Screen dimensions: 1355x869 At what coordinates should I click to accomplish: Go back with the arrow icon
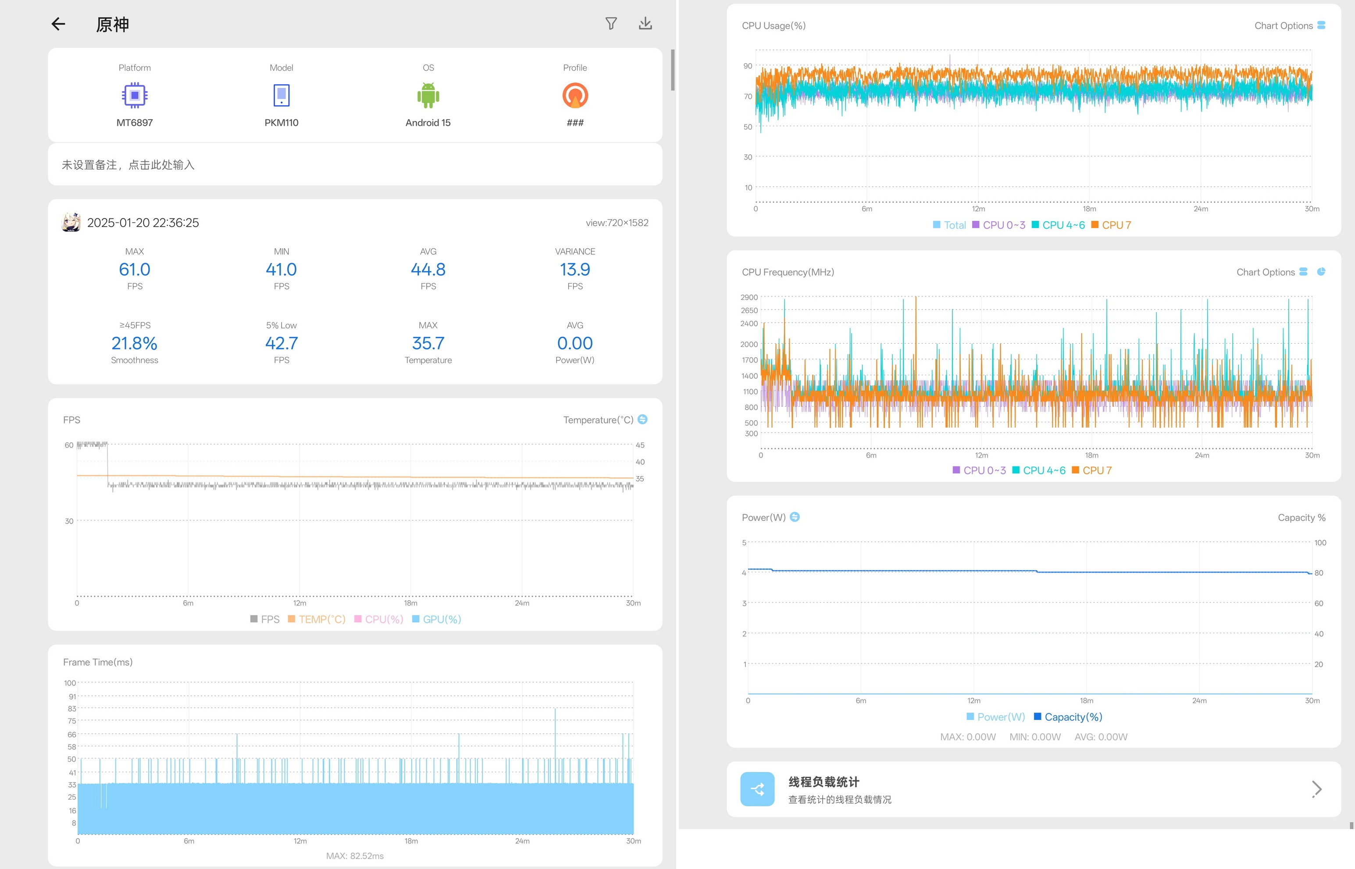(58, 24)
